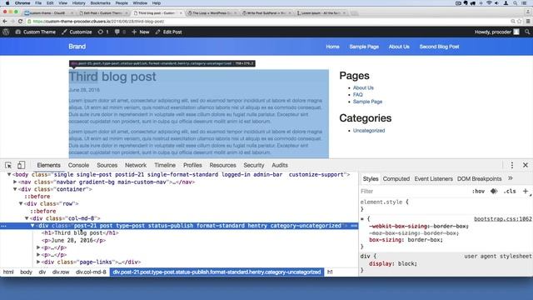Add new style rule plus icon

(x=526, y=191)
